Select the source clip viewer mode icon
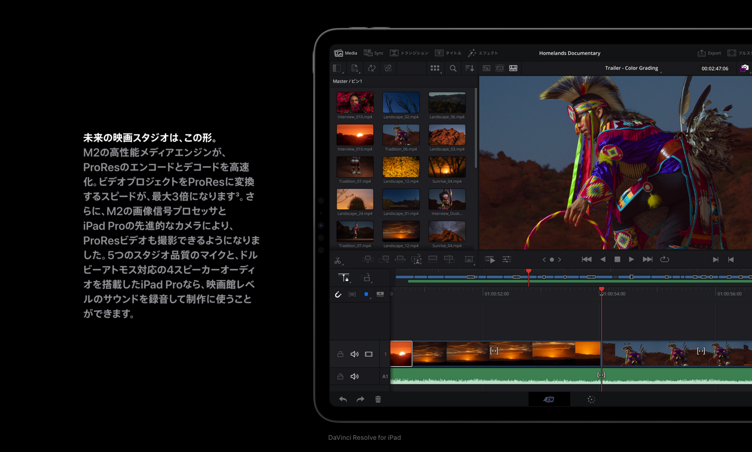The width and height of the screenshot is (752, 452). (x=486, y=68)
